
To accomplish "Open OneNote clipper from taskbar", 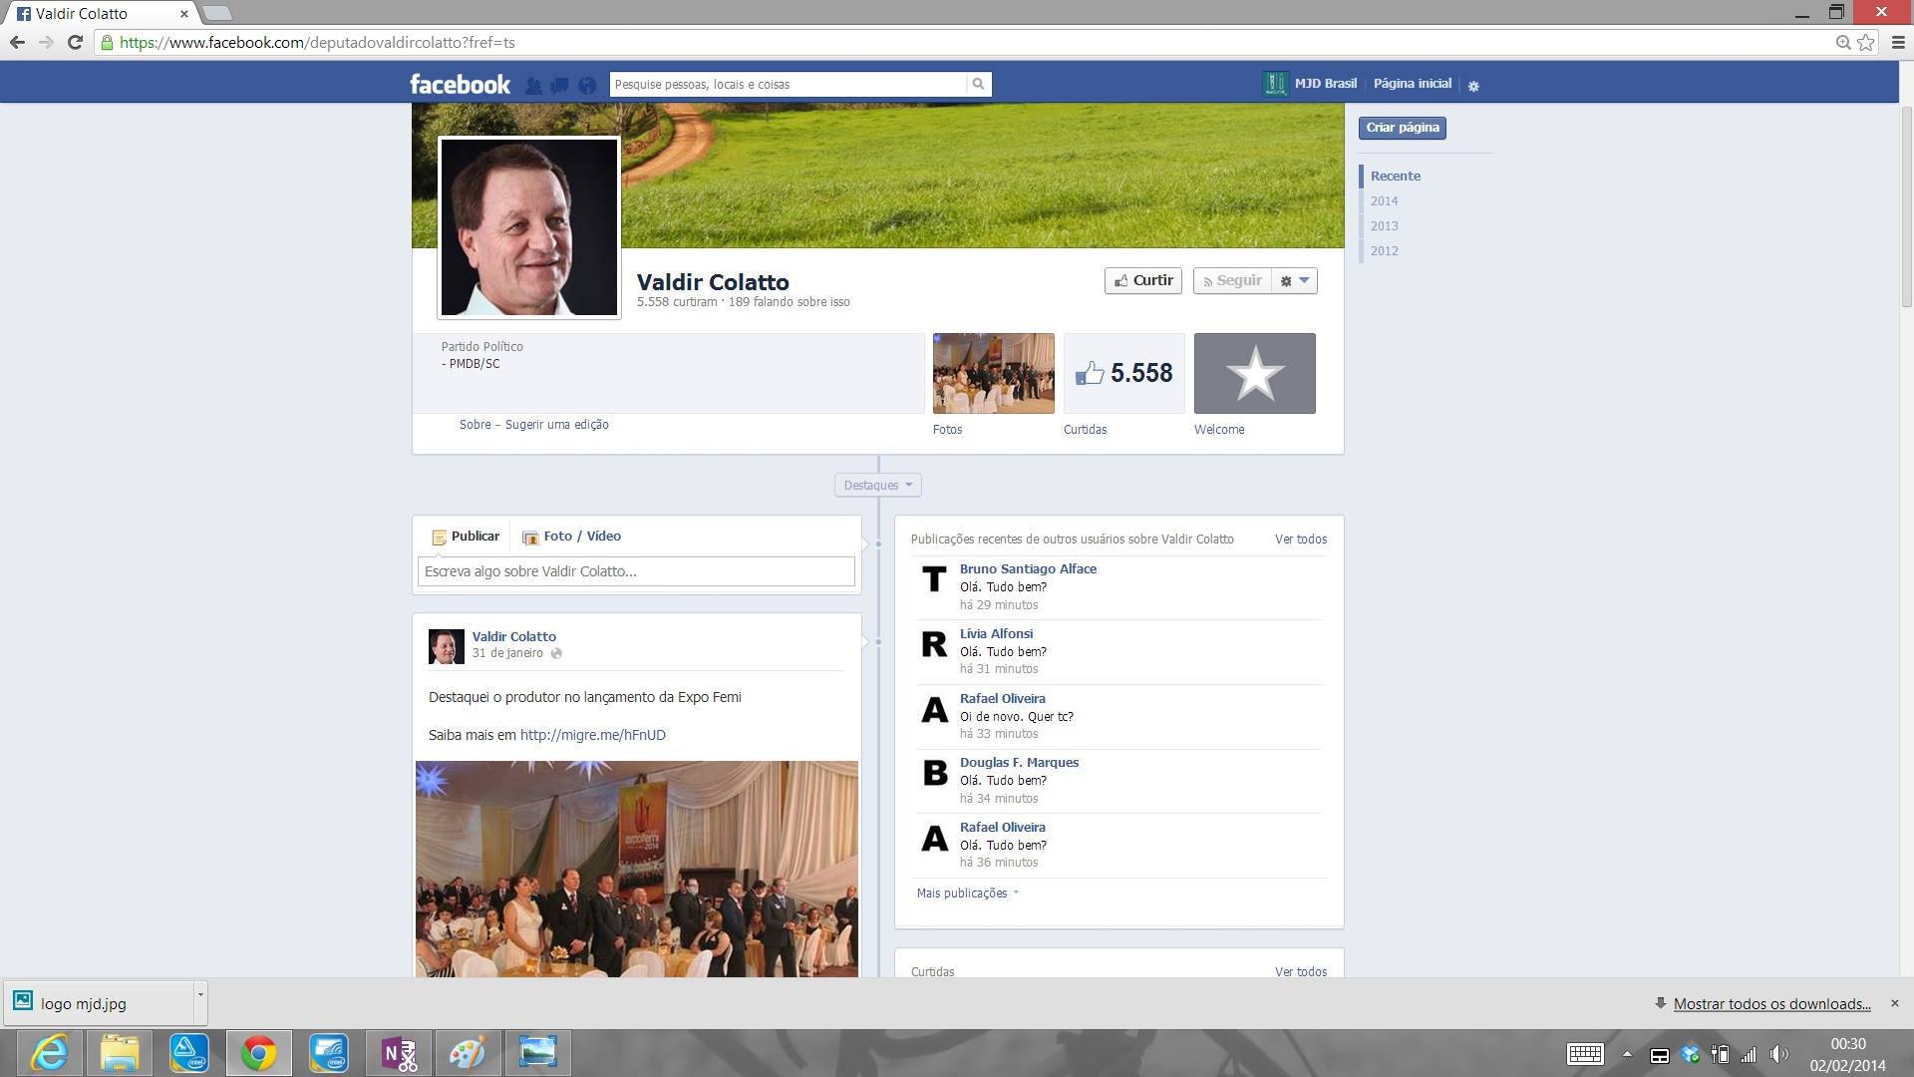I will pyautogui.click(x=399, y=1053).
